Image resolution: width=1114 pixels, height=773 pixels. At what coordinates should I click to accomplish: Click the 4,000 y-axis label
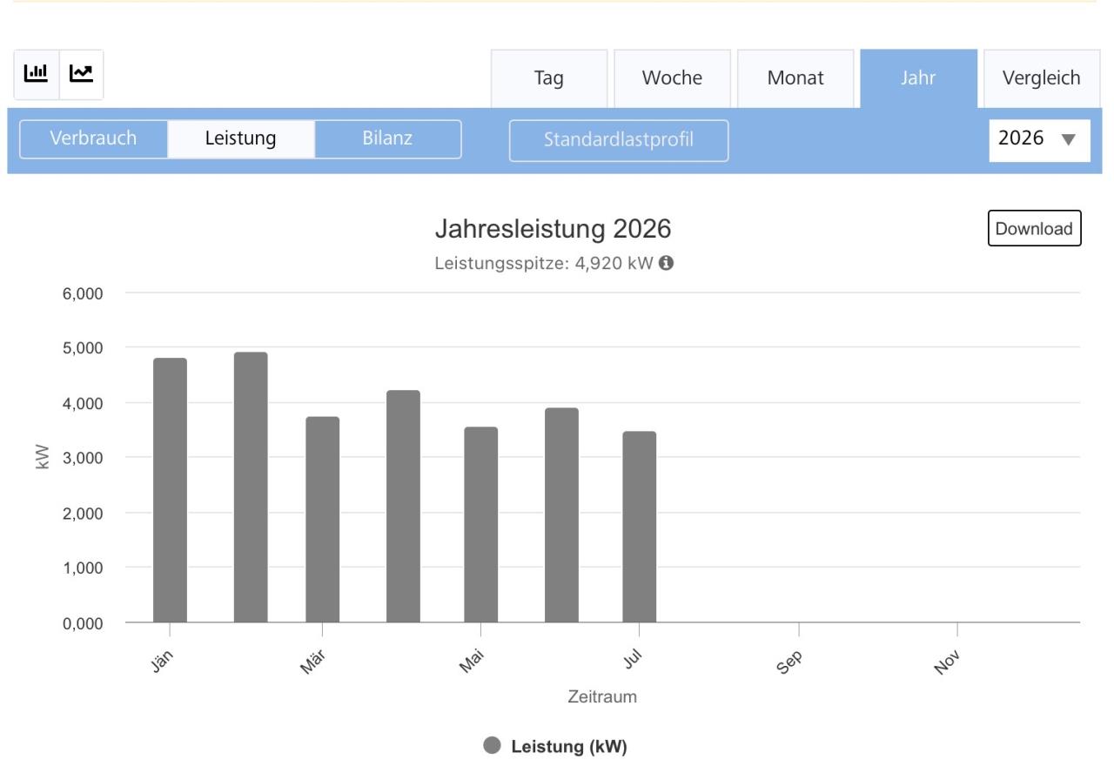click(x=81, y=404)
